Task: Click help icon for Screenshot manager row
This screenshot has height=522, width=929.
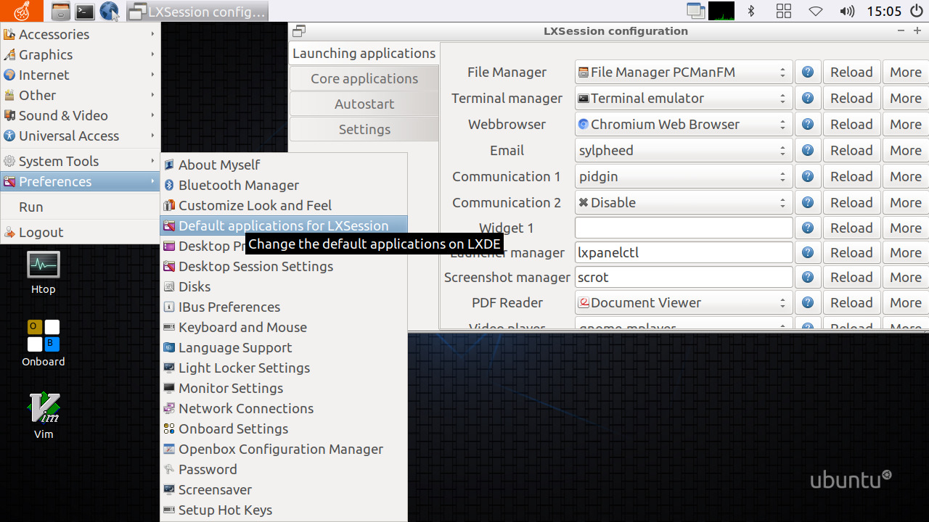Action: [x=808, y=278]
